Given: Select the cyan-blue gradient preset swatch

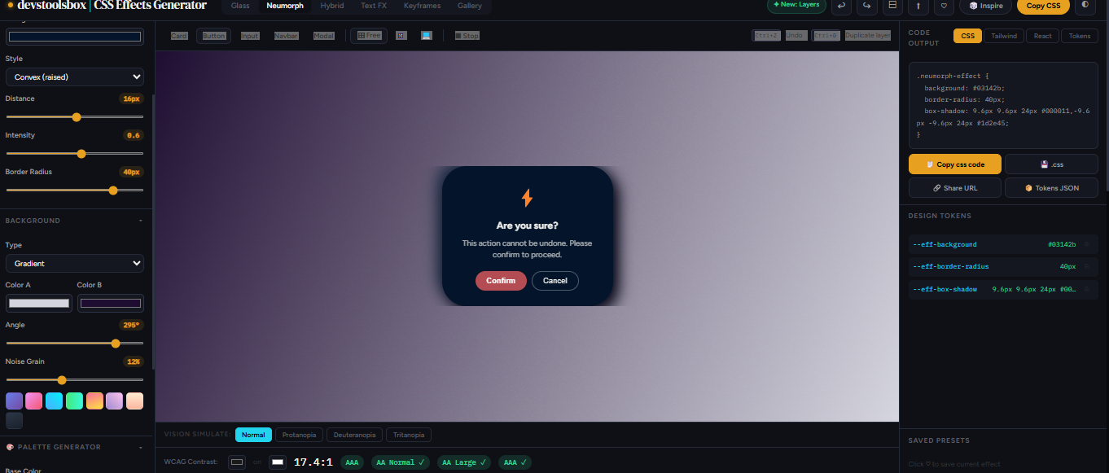Looking at the screenshot, I should point(55,401).
